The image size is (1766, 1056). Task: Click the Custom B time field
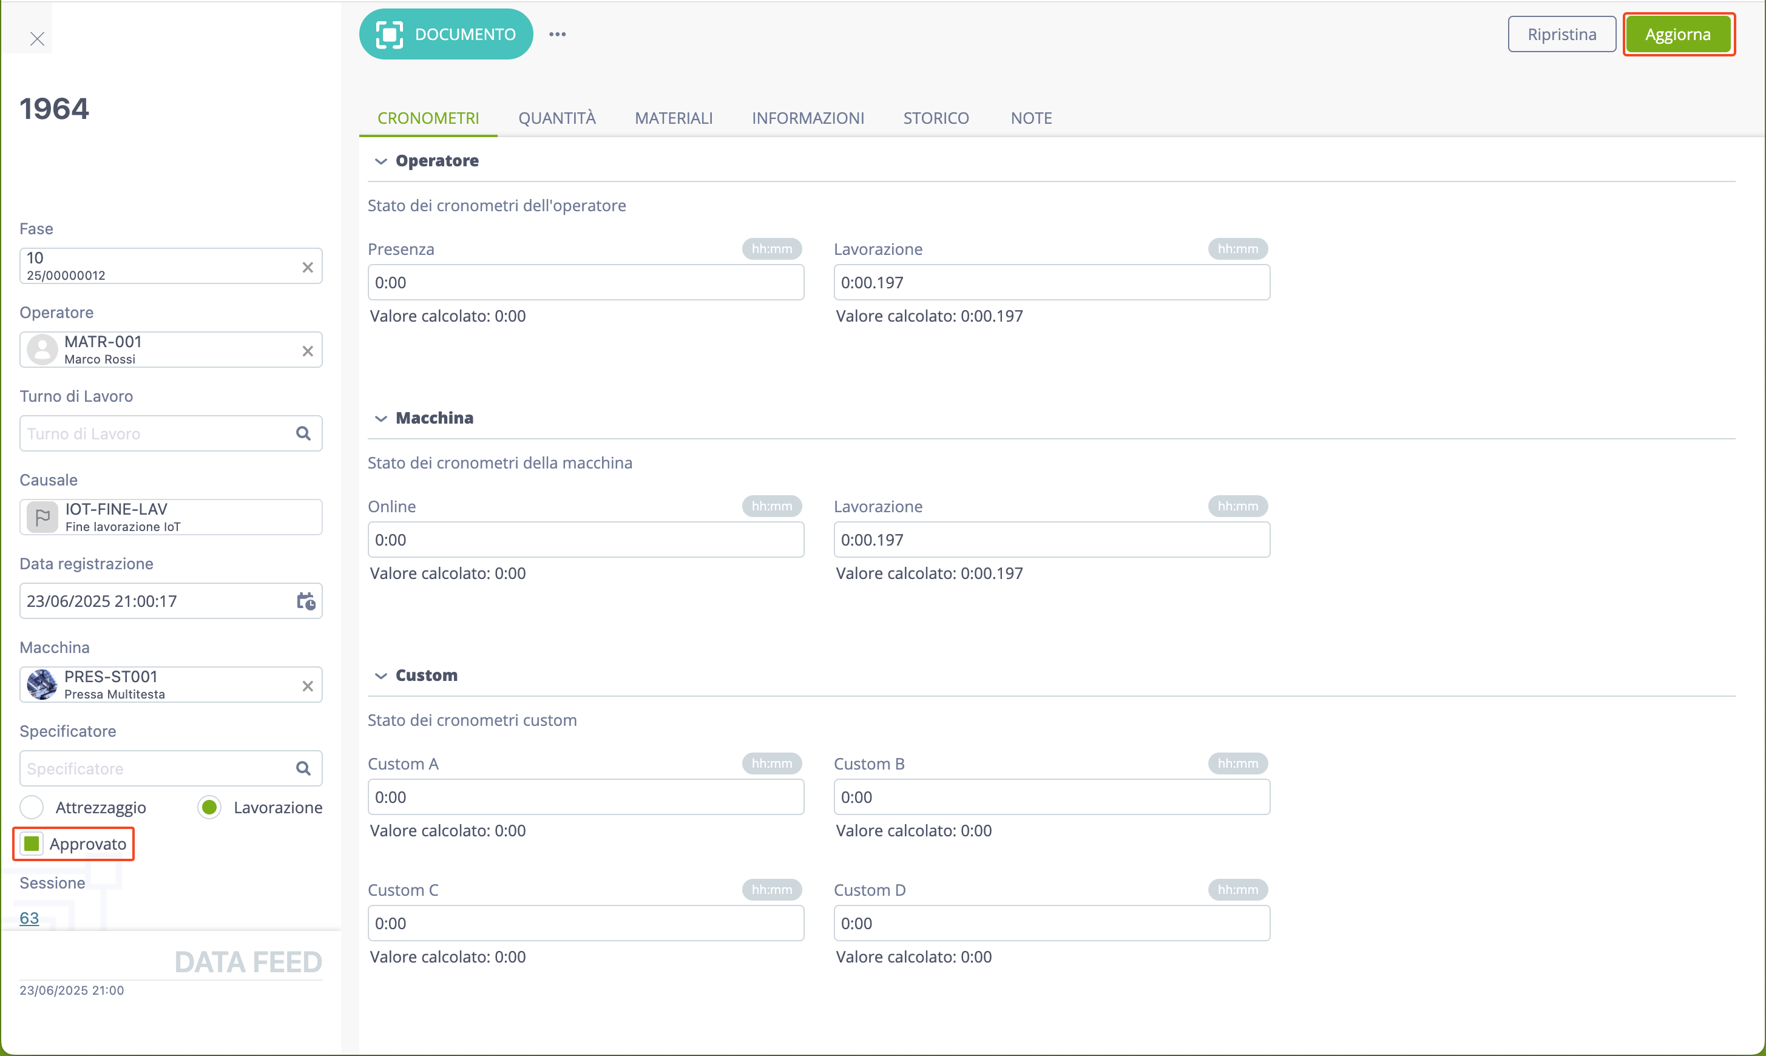click(1052, 797)
